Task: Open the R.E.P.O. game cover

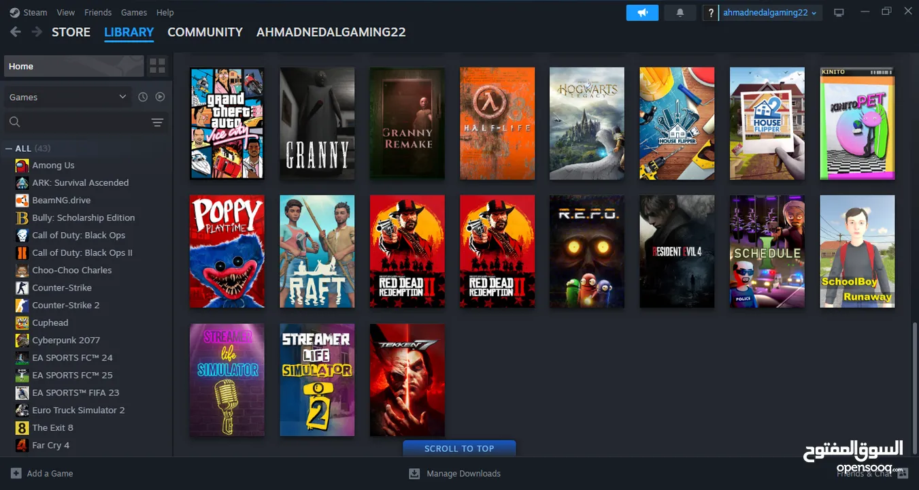Action: (x=587, y=252)
